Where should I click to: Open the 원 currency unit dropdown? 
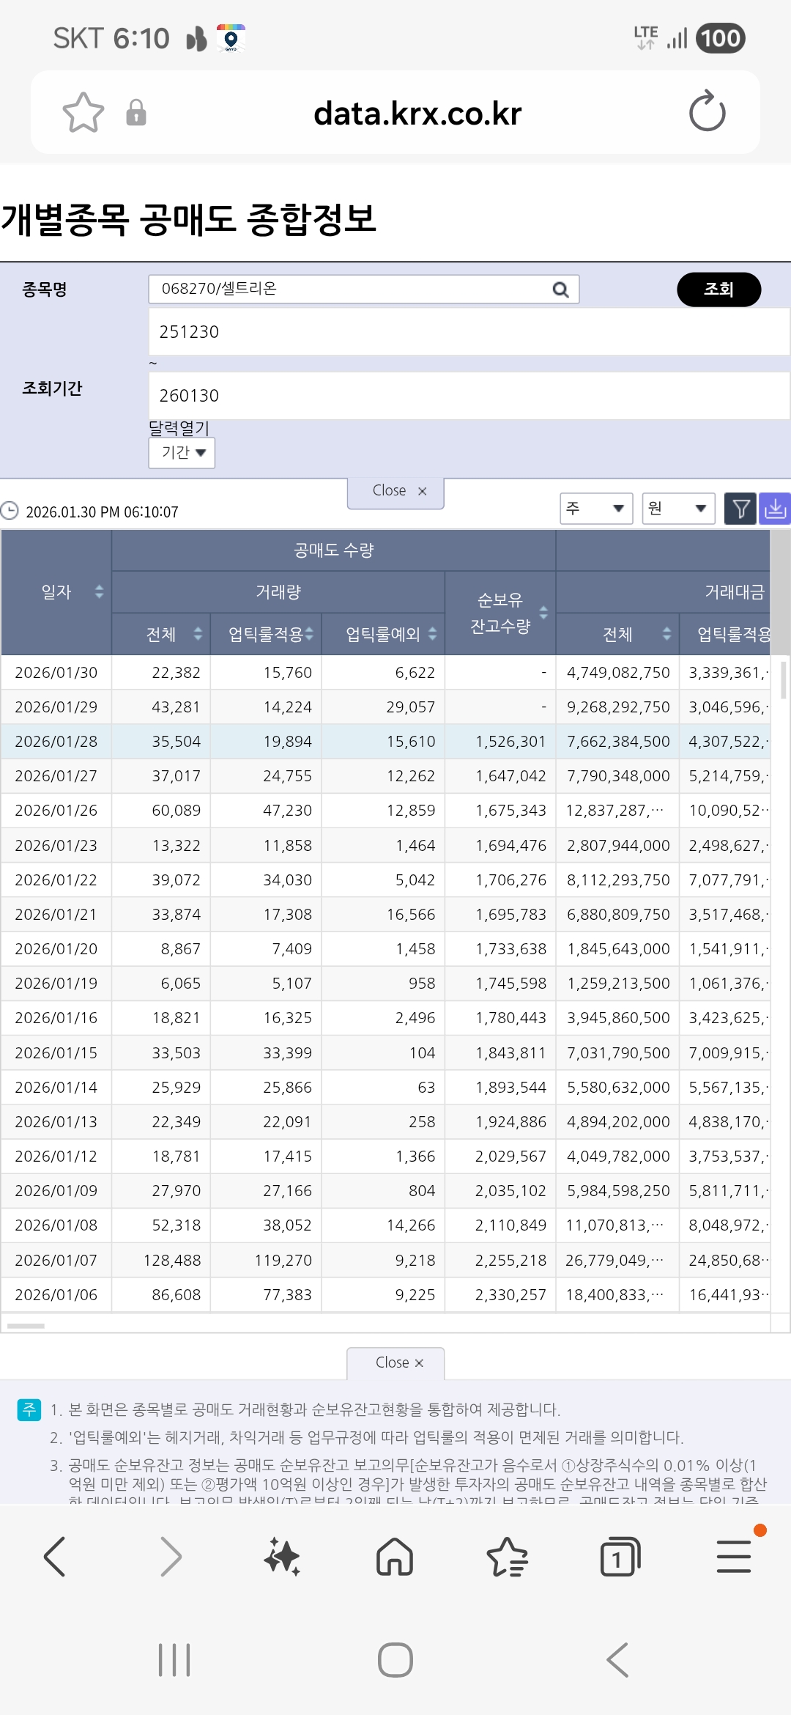coord(678,508)
